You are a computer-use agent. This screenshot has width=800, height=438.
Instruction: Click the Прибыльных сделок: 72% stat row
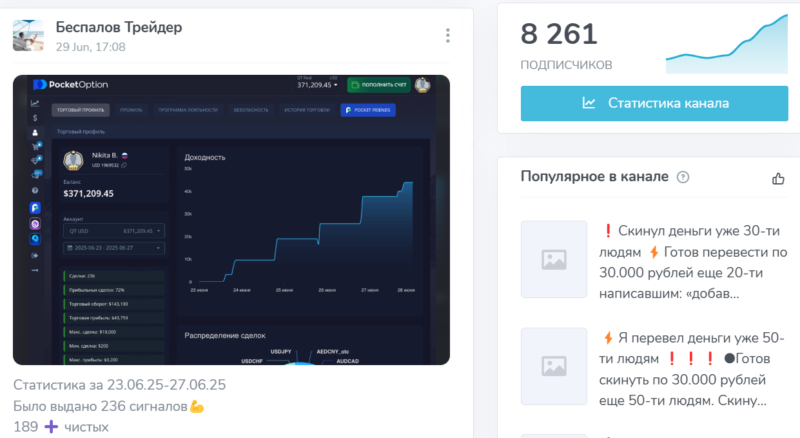pos(114,290)
